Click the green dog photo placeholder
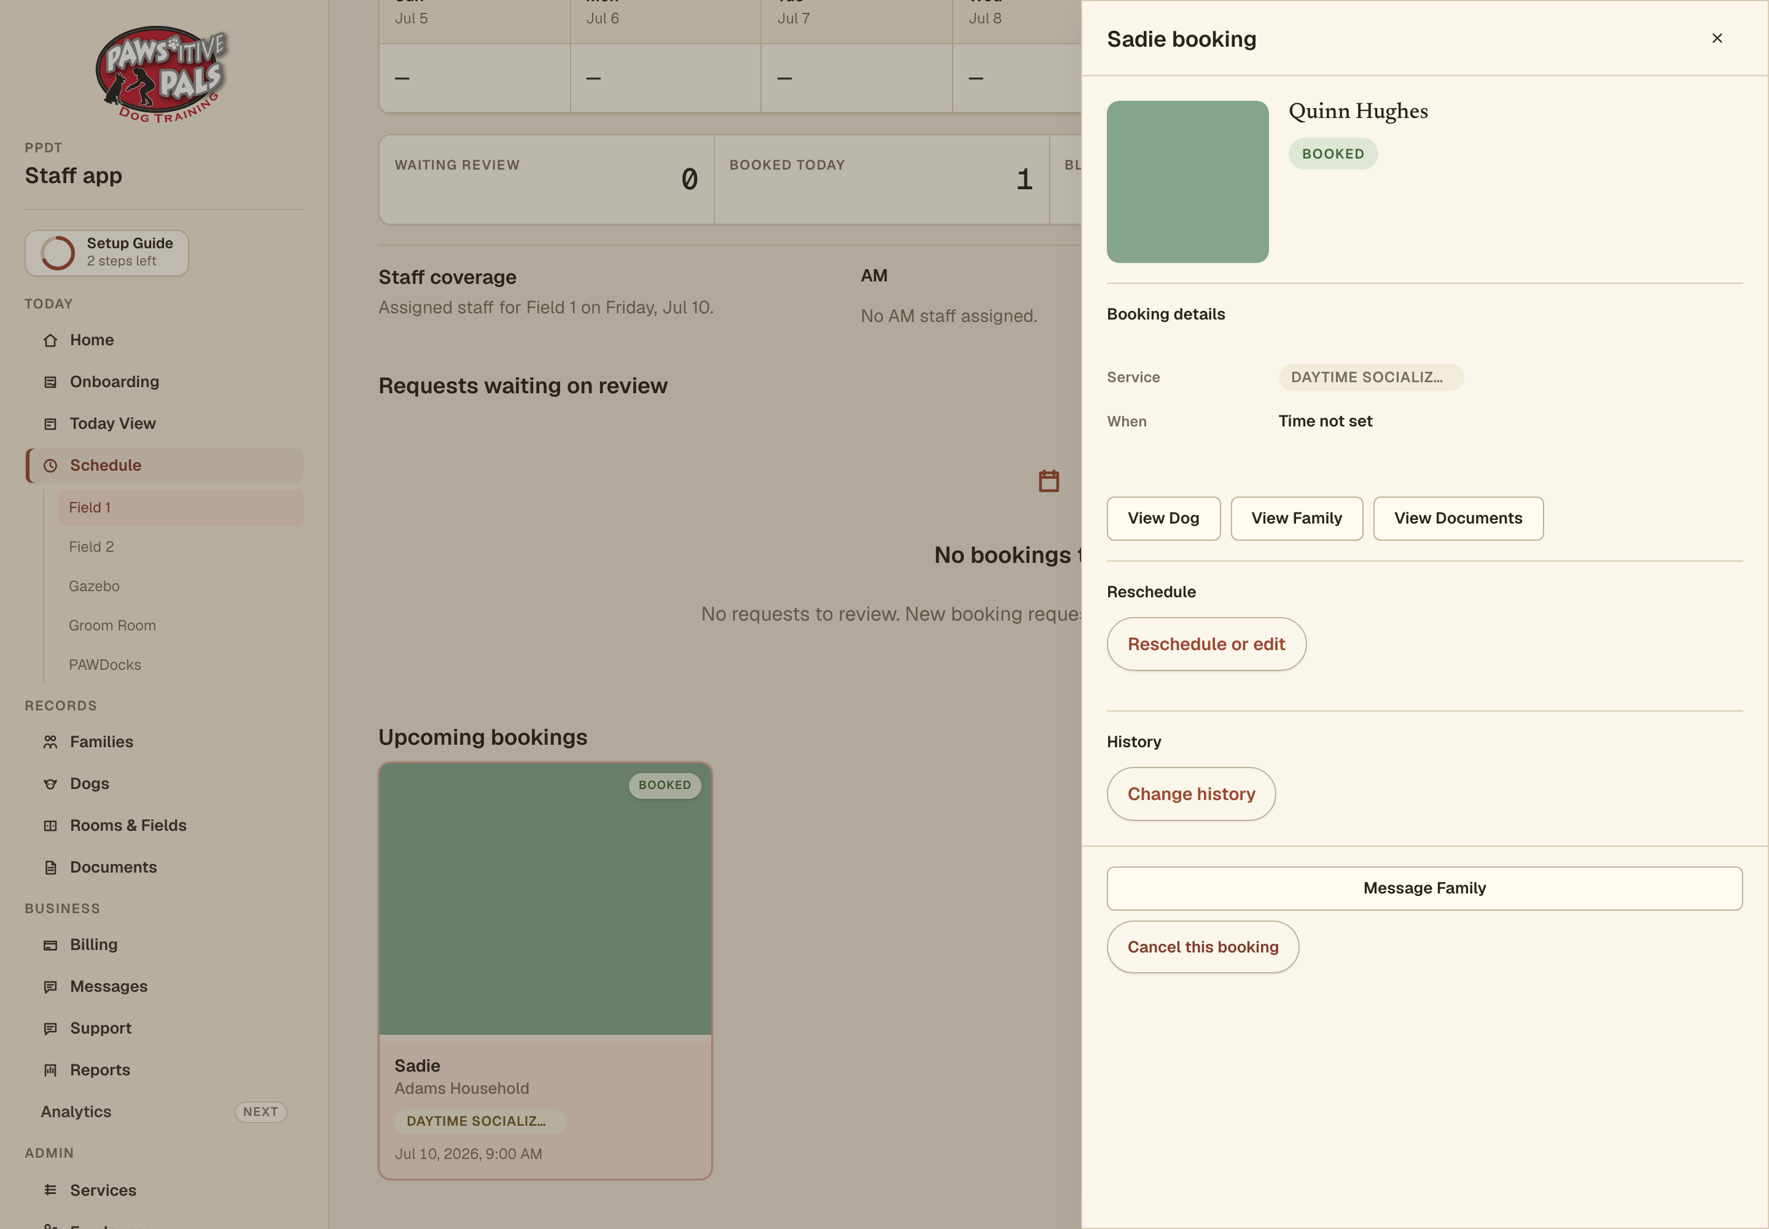 point(1188,182)
